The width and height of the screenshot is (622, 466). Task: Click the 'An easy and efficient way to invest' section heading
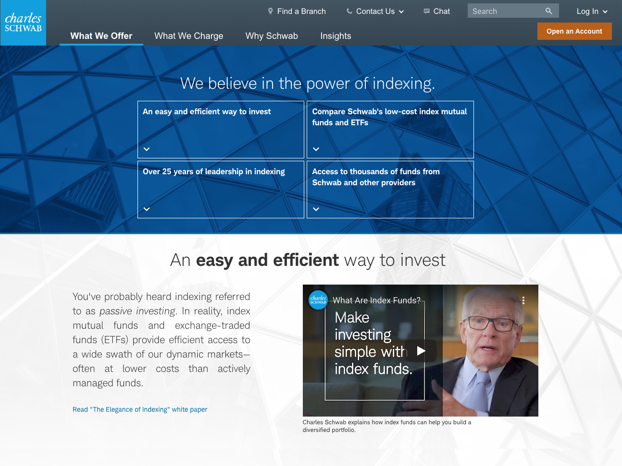(308, 260)
